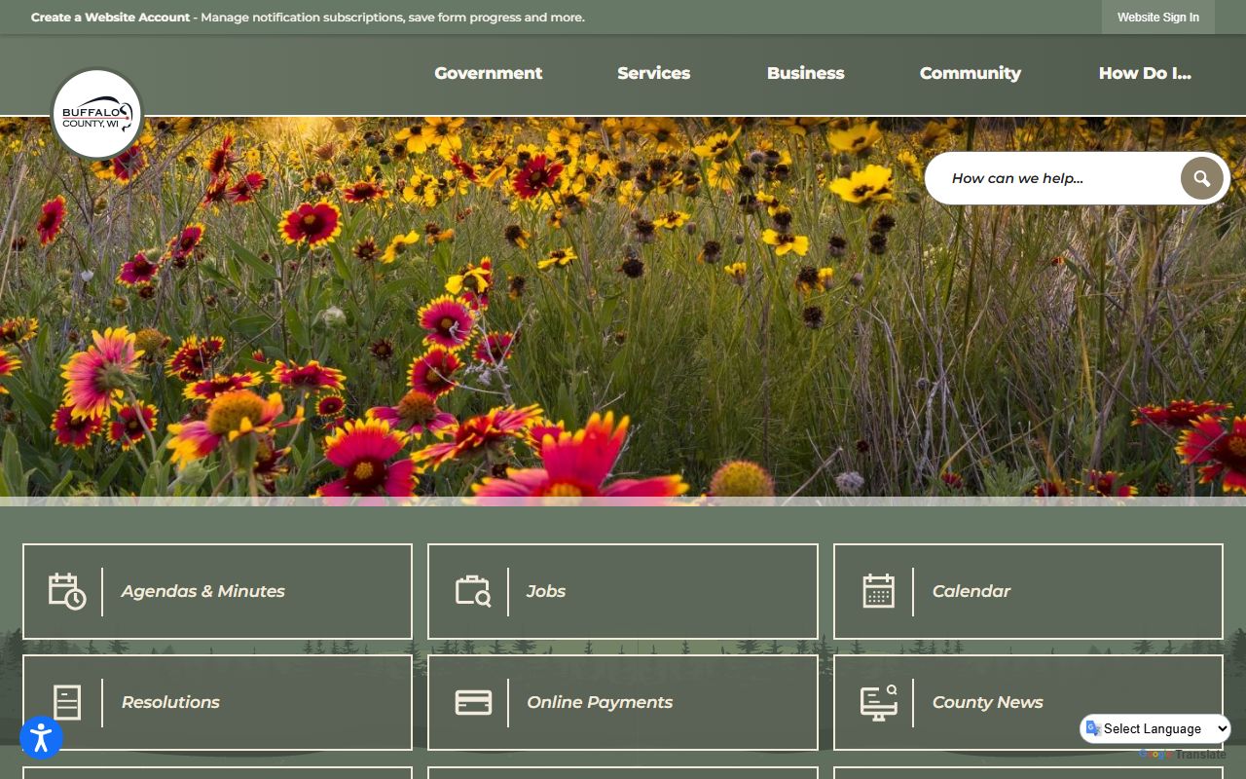
Task: Click the Buffalo County WI logo
Action: [96, 114]
